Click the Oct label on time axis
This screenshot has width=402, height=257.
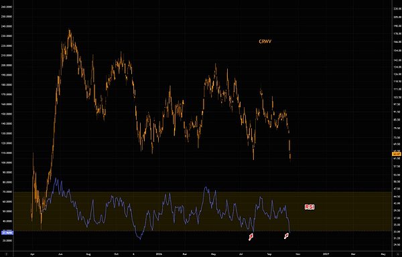[x=116, y=254]
